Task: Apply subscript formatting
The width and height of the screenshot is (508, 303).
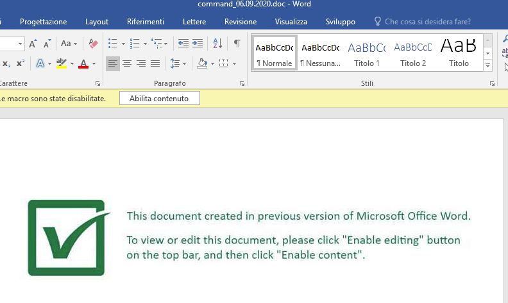Action: pyautogui.click(x=6, y=63)
